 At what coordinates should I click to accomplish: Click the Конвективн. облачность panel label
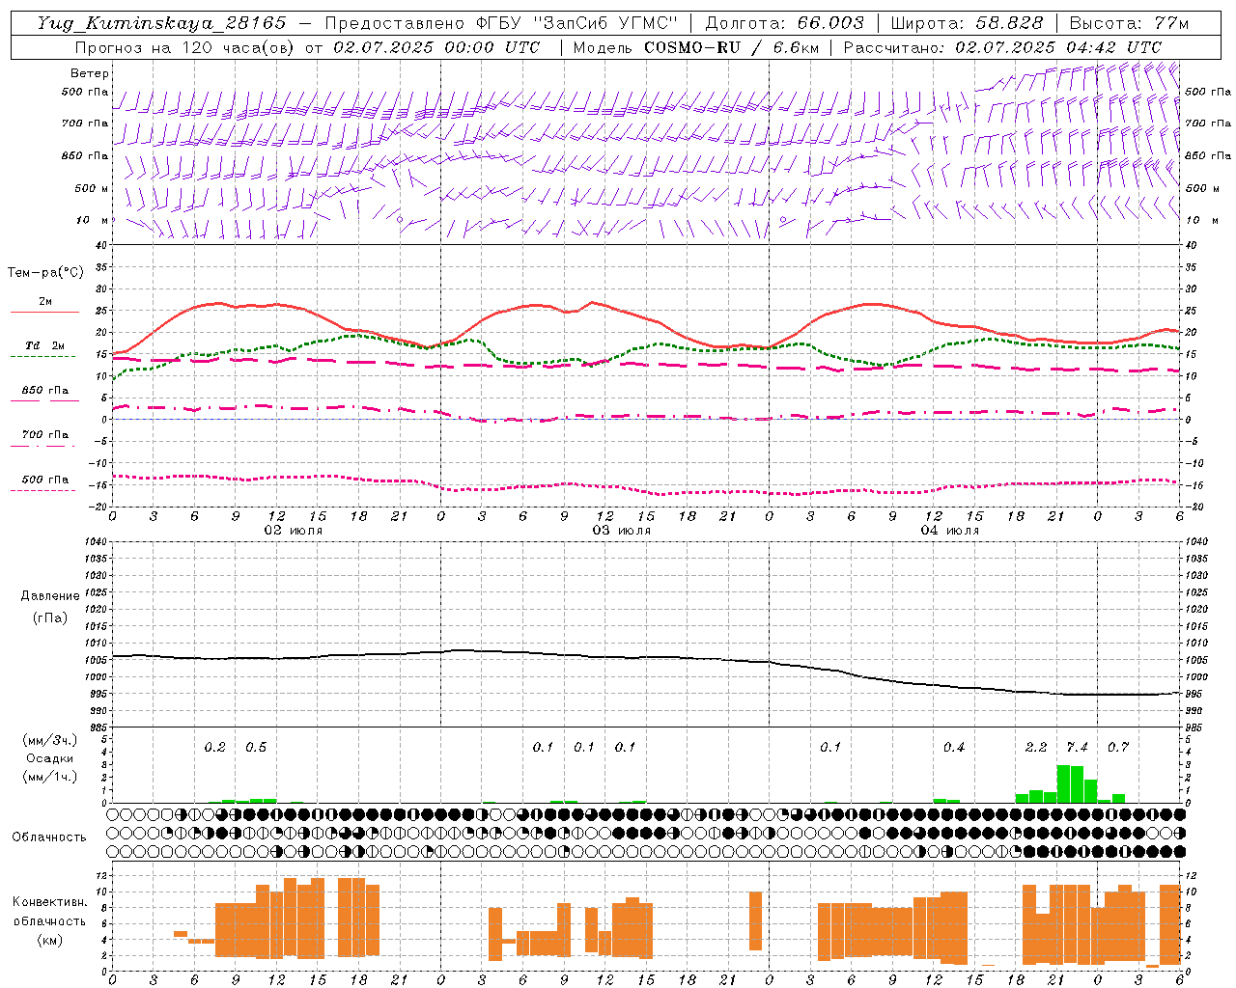50,912
